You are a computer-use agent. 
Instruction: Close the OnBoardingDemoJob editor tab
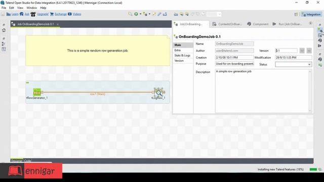[x=58, y=24]
